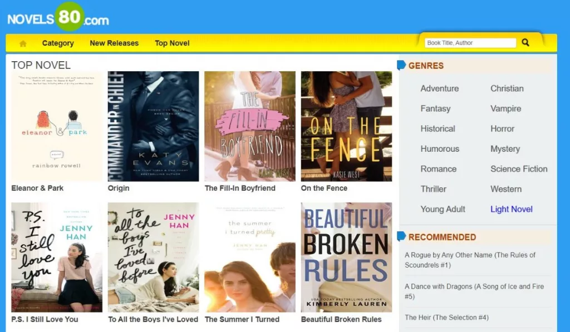570x332 pixels.
Task: Open Commander in Chief book cover
Action: (x=153, y=126)
